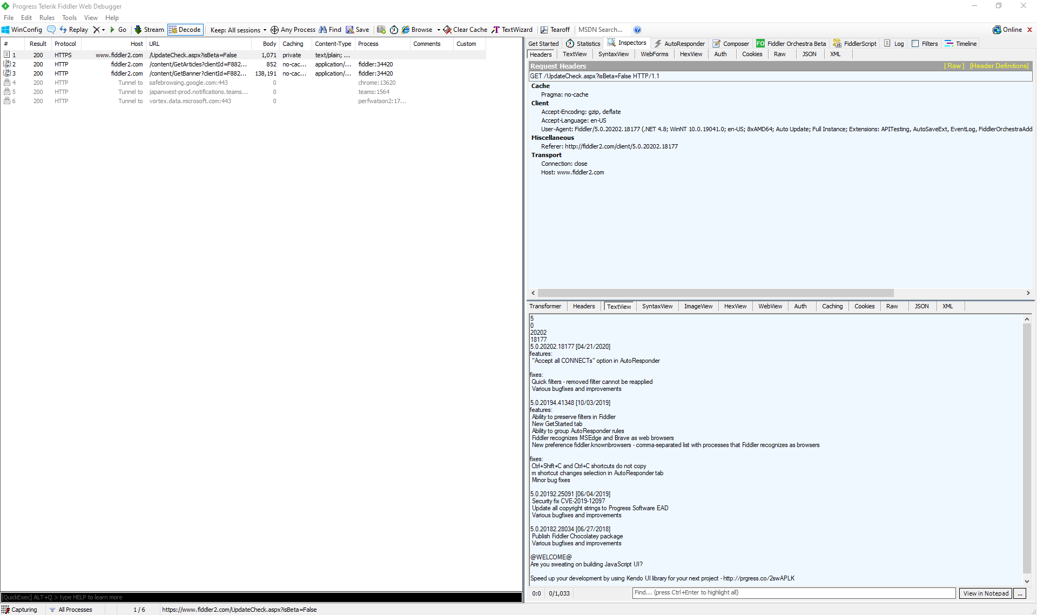This screenshot has width=1037, height=615.
Task: Click the Header Definitions link
Action: (x=999, y=66)
